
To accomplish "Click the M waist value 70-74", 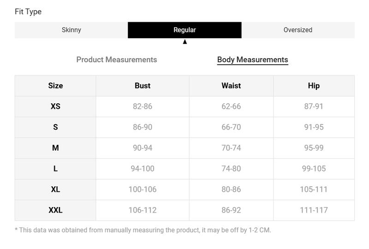I will (x=231, y=148).
